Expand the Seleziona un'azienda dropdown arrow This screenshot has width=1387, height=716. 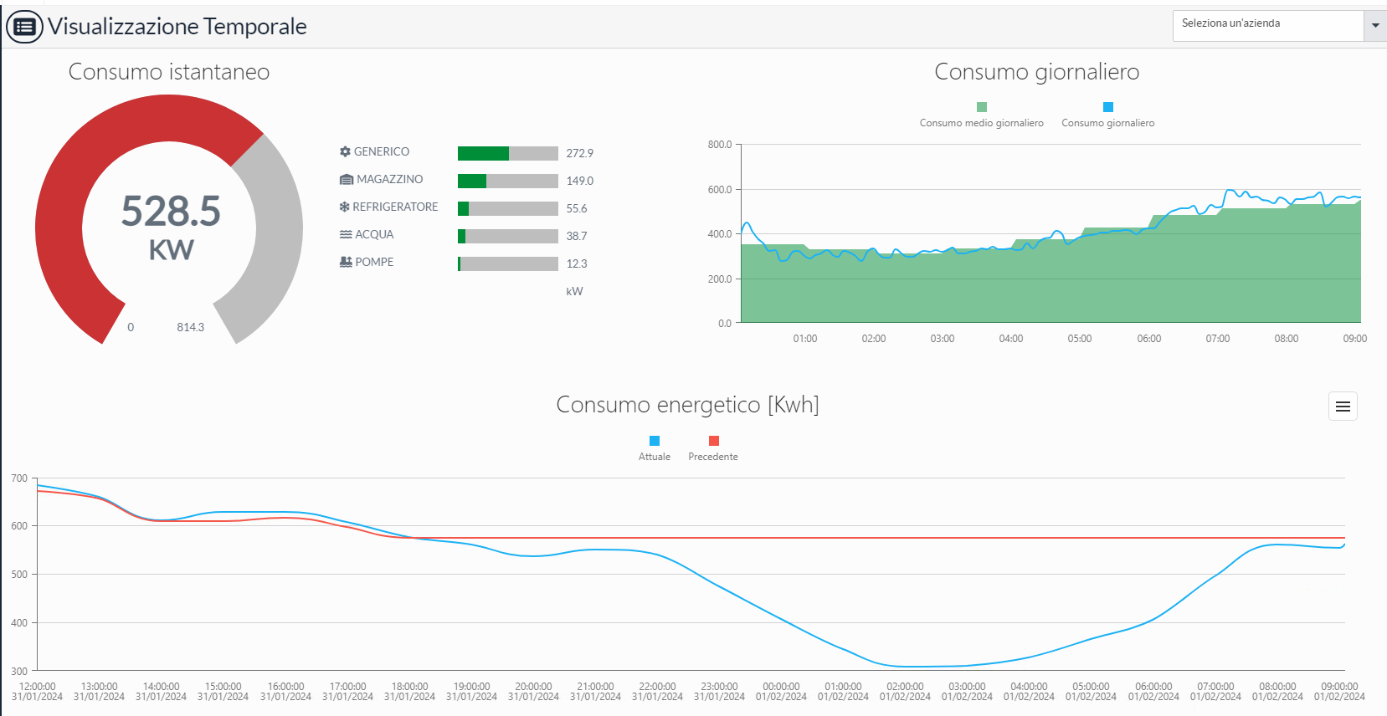point(1375,26)
